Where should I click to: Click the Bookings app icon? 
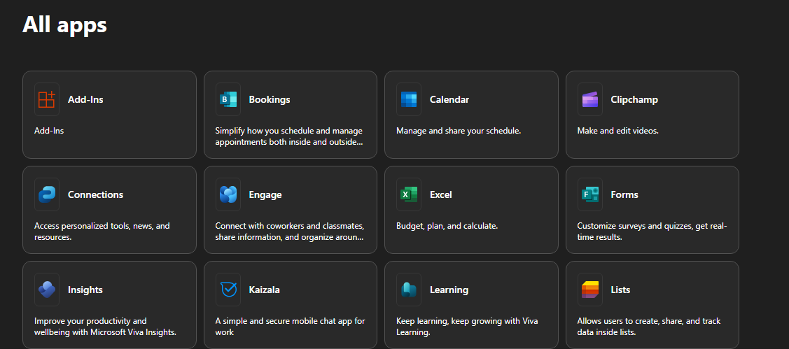pos(228,99)
